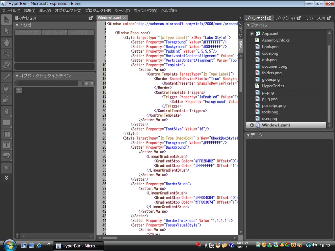Collapse the データ section
This screenshot has height=251, width=335.
tap(248, 135)
